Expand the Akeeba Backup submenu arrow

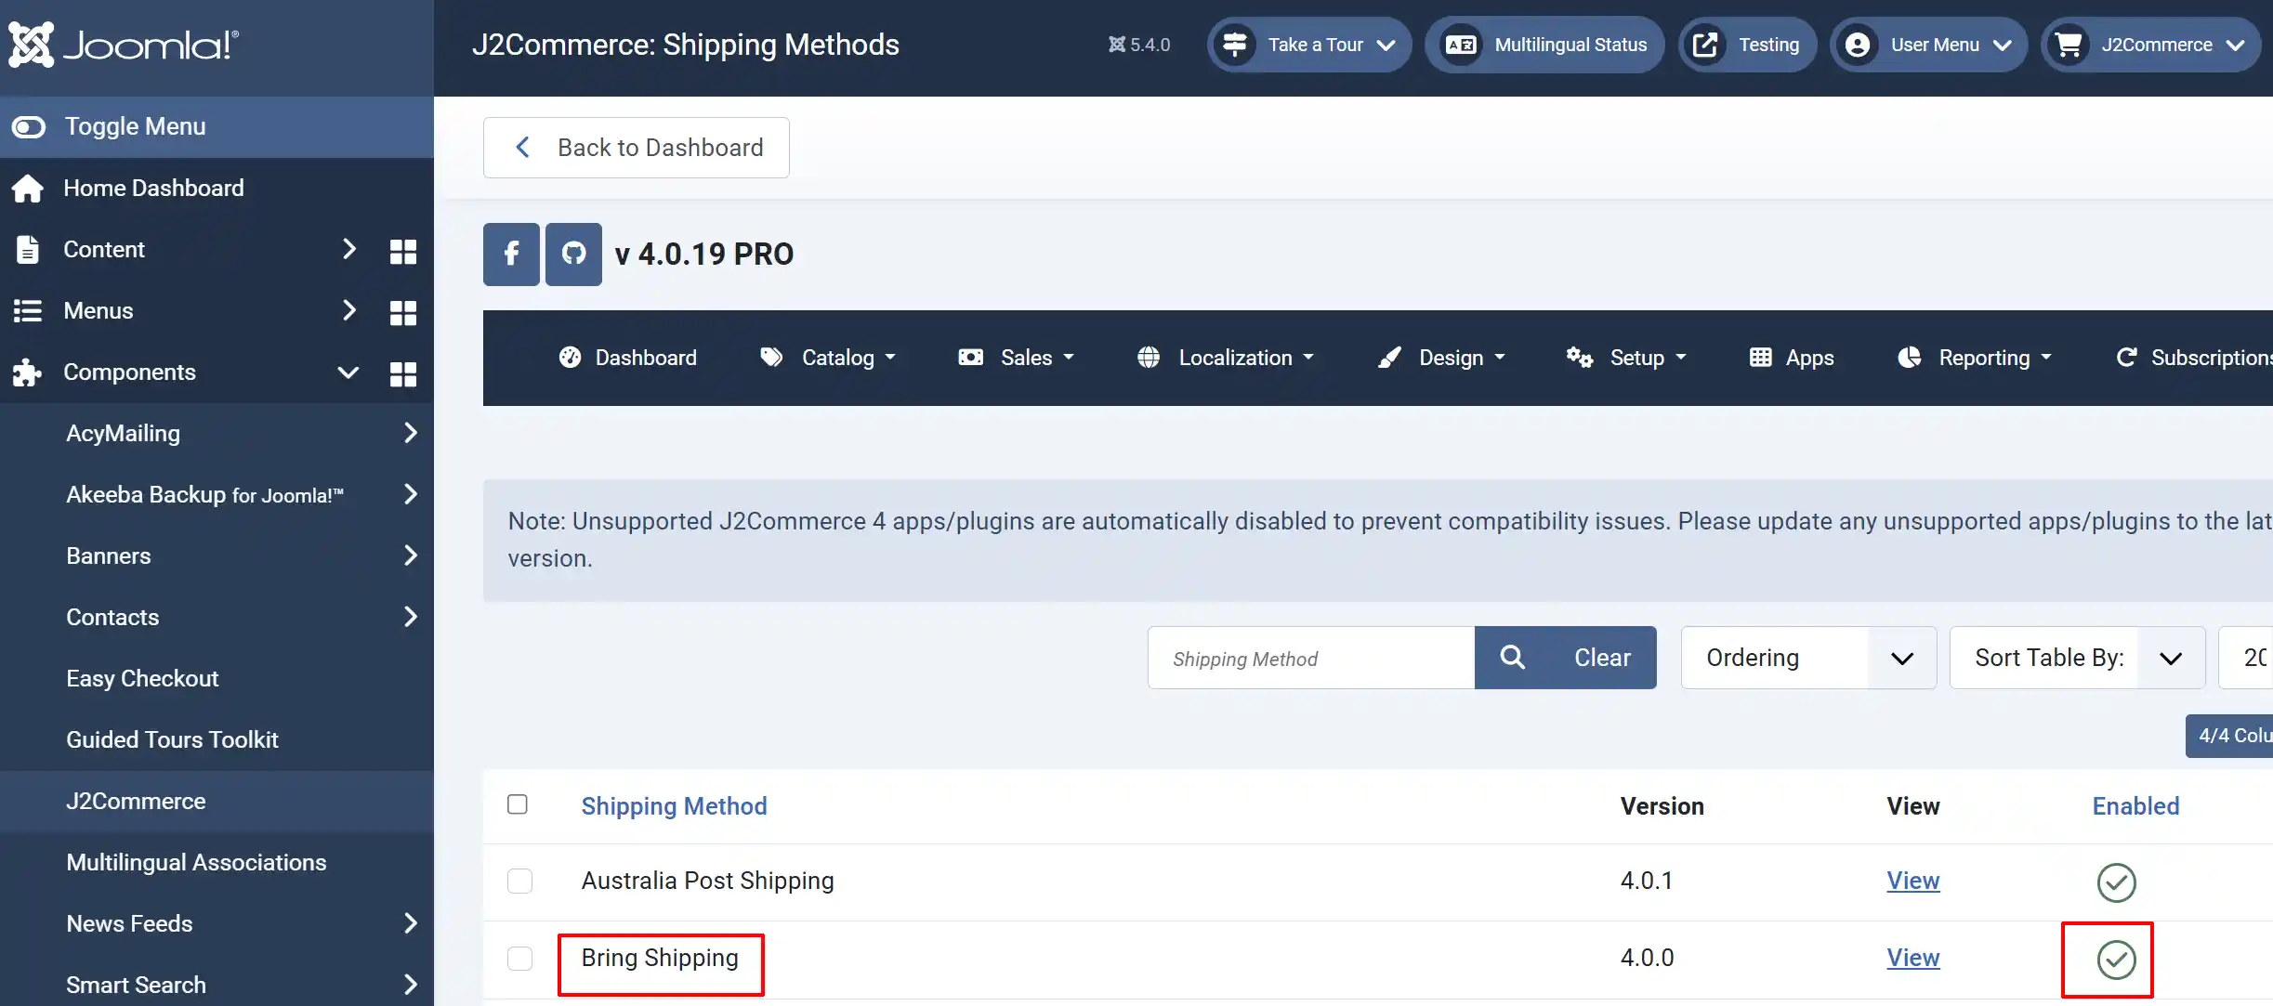[411, 494]
